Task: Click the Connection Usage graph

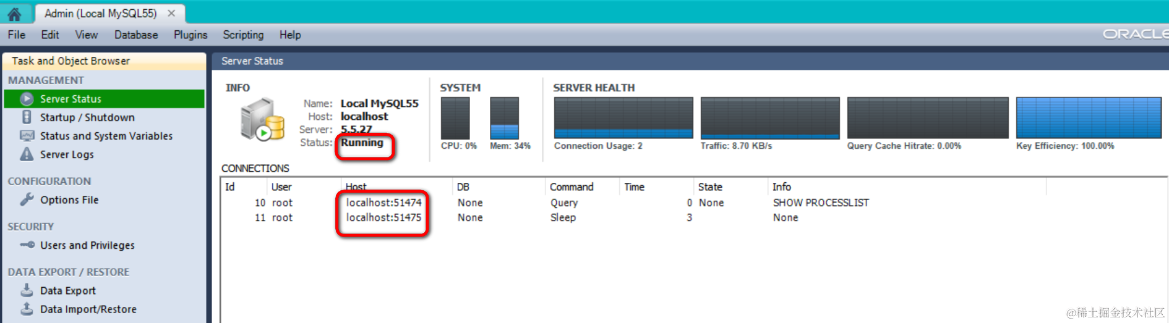Action: (x=623, y=117)
